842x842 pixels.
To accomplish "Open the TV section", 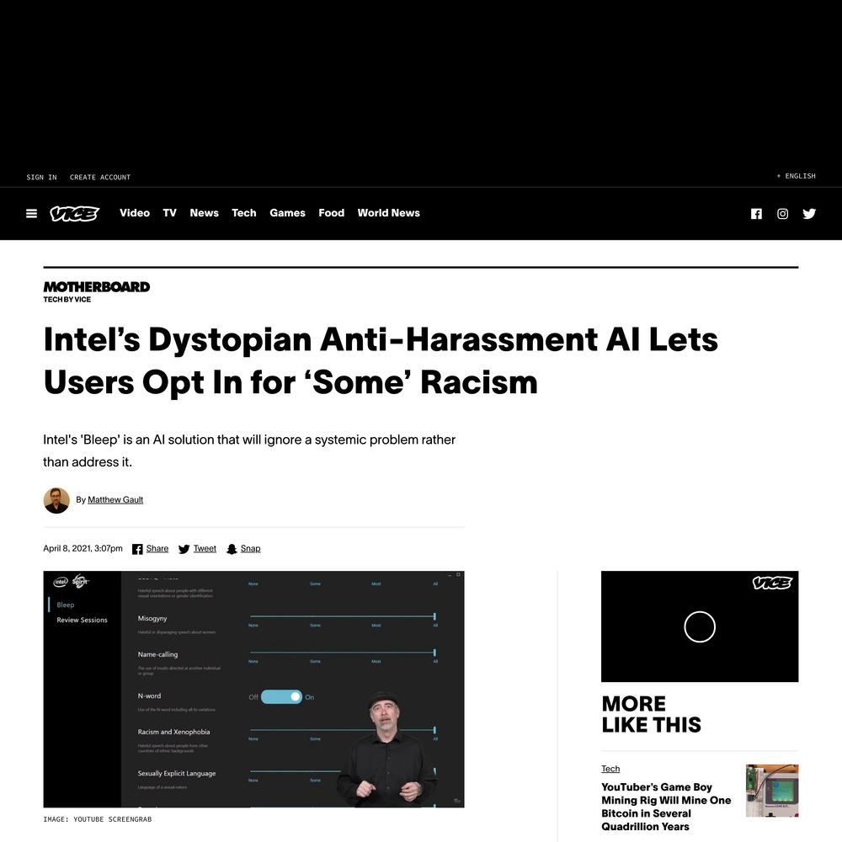I will pos(170,213).
